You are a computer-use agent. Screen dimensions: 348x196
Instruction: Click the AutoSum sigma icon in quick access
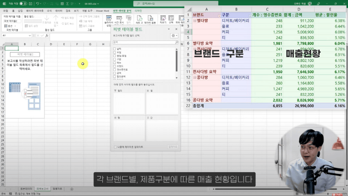[x=67, y=3]
